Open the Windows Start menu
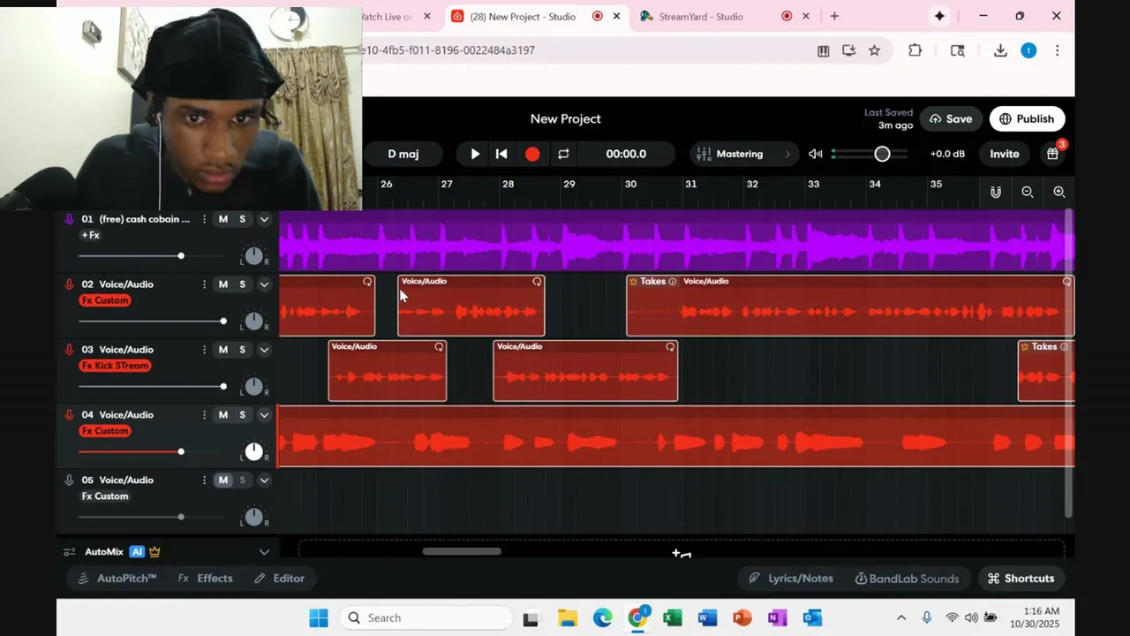The width and height of the screenshot is (1130, 636). 319,618
